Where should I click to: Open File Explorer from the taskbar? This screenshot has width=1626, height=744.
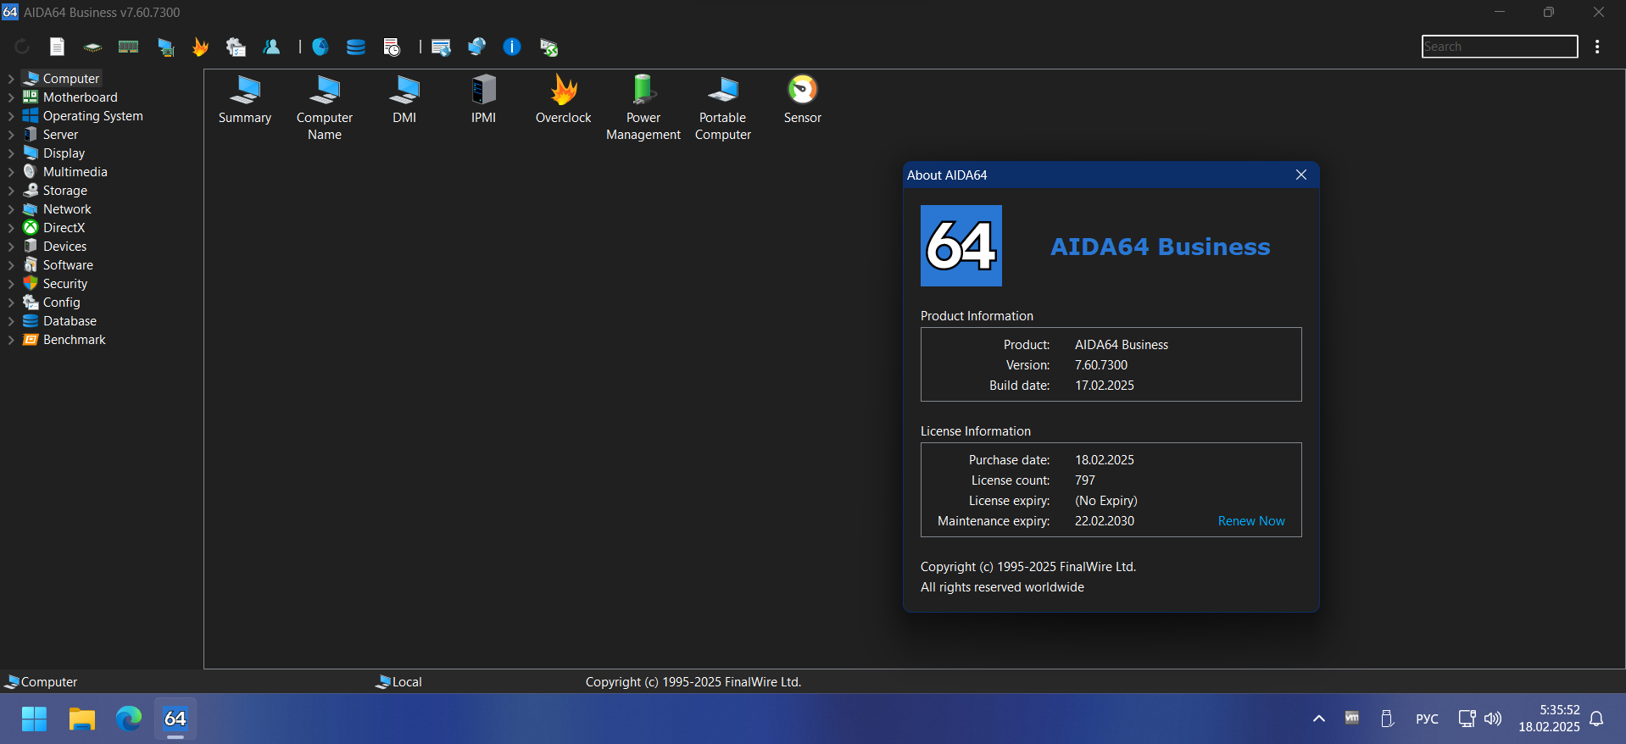[x=81, y=719]
